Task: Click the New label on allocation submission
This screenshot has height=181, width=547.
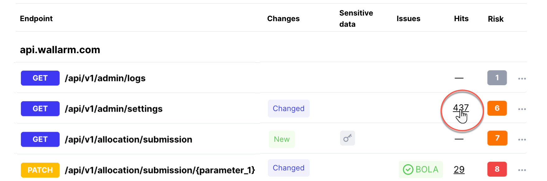Action: point(282,139)
